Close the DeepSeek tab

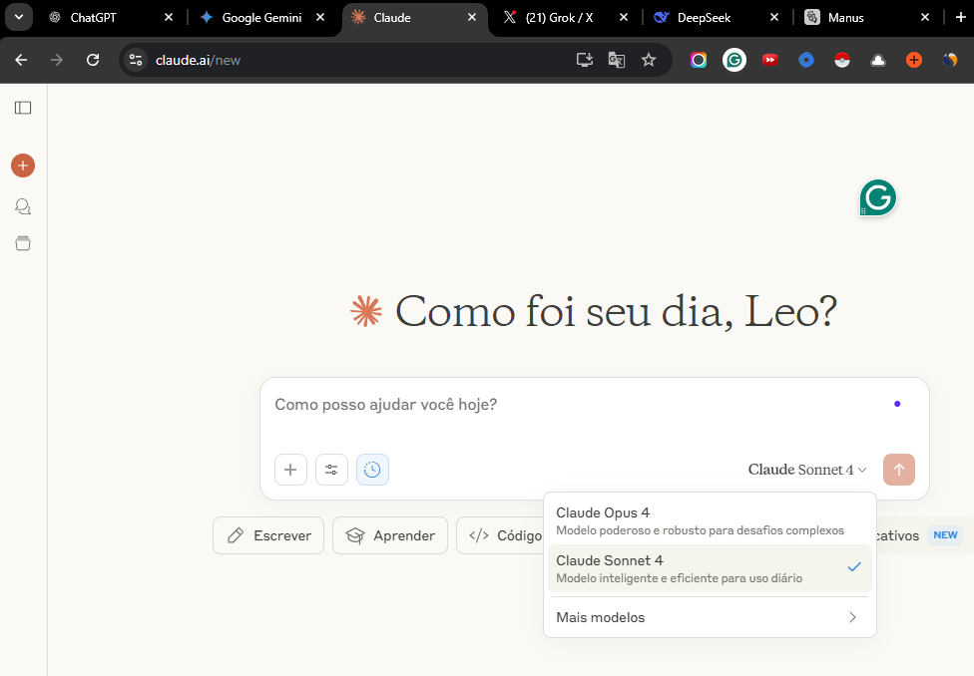point(774,17)
